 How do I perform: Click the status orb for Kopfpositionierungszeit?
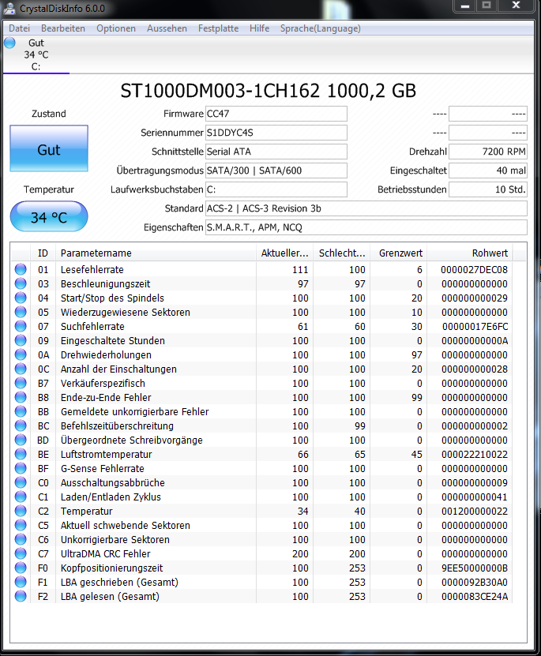coord(21,568)
